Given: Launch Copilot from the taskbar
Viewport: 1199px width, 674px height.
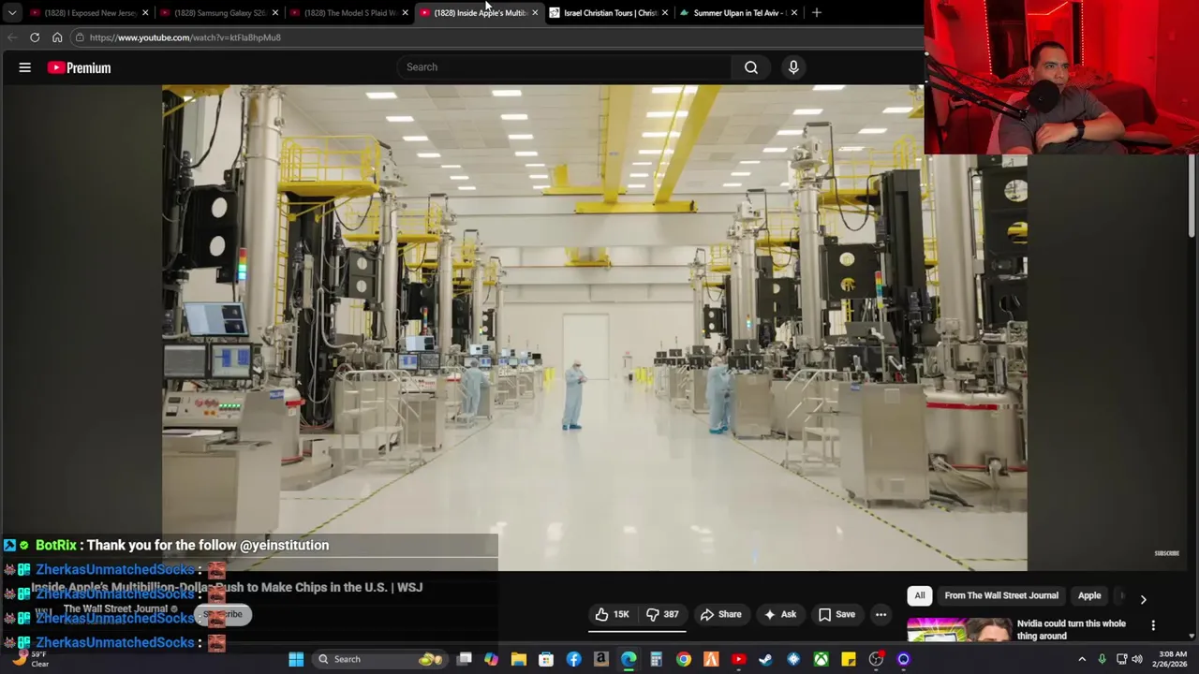Looking at the screenshot, I should (x=491, y=659).
